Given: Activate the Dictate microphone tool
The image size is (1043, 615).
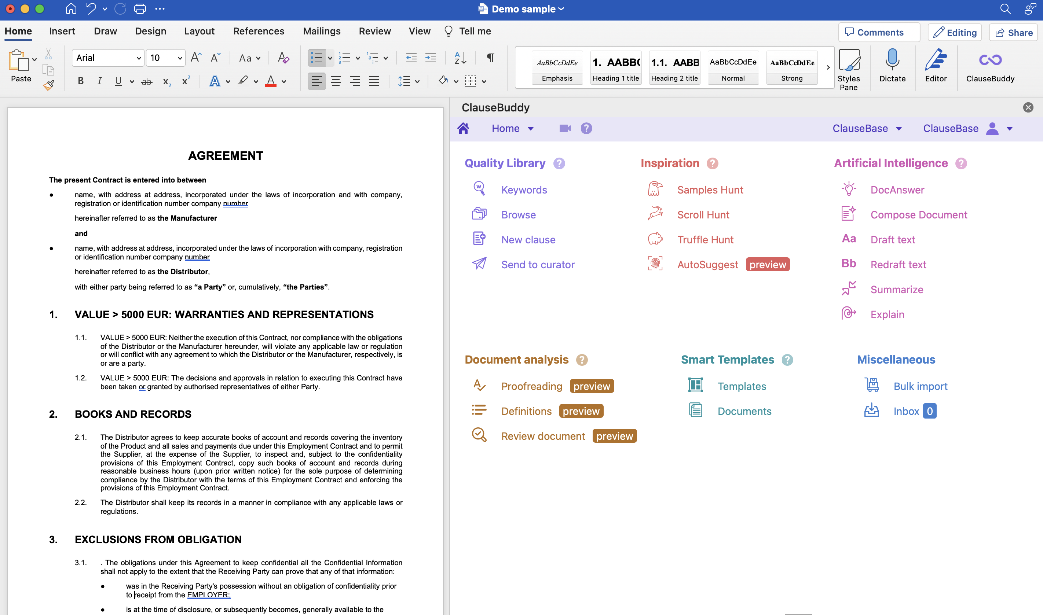Looking at the screenshot, I should [x=892, y=69].
